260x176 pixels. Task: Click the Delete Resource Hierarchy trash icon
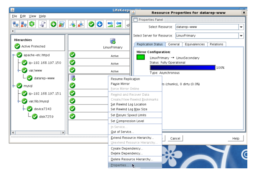(61, 24)
